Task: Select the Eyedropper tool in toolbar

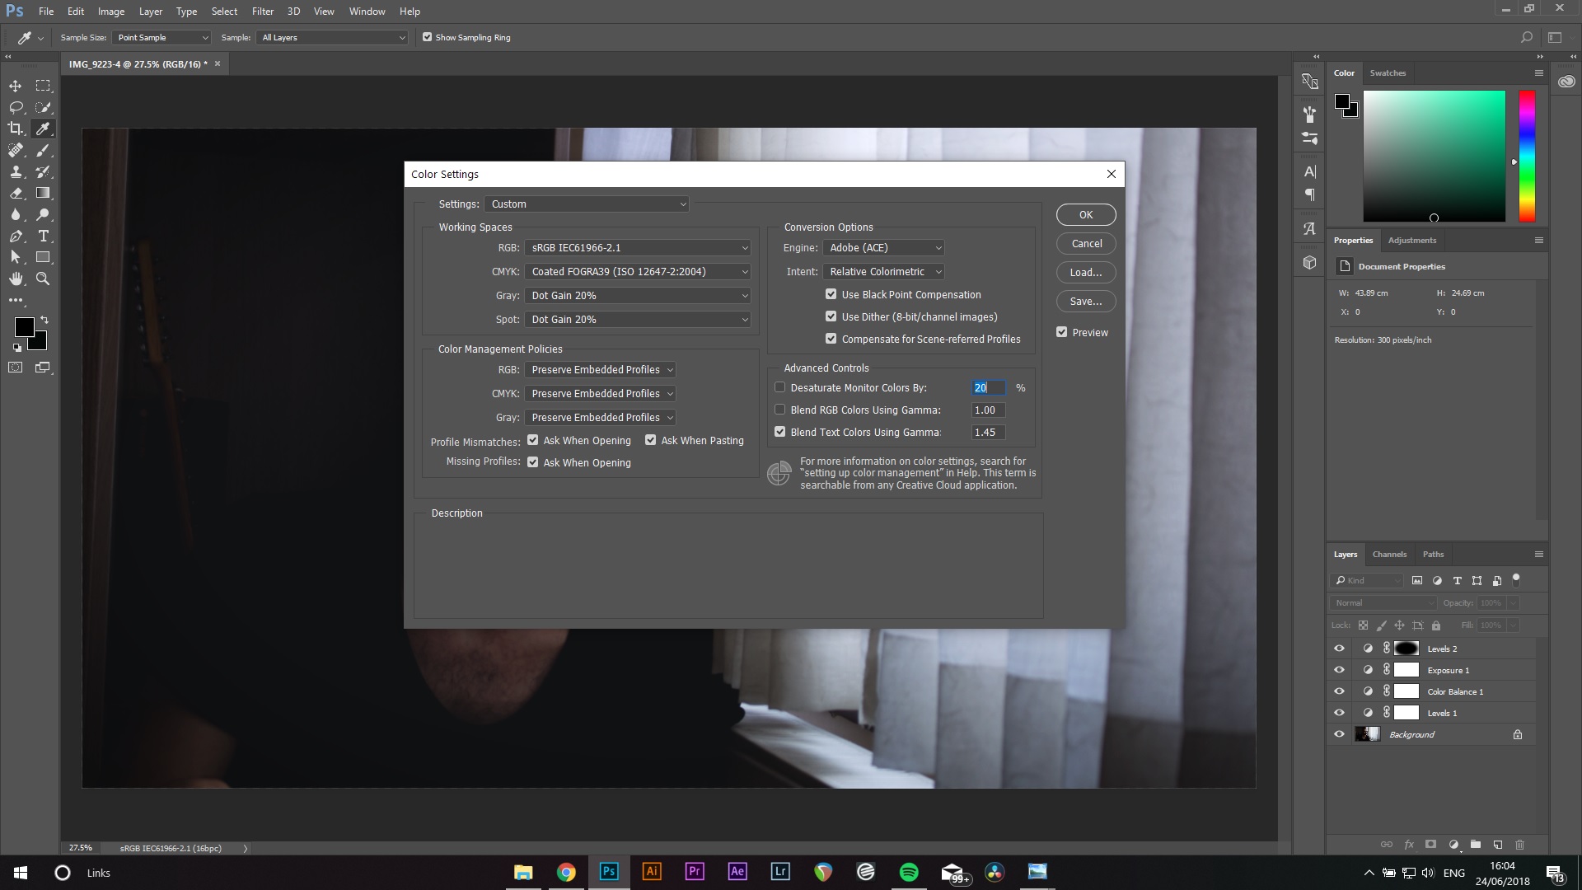Action: pos(44,129)
